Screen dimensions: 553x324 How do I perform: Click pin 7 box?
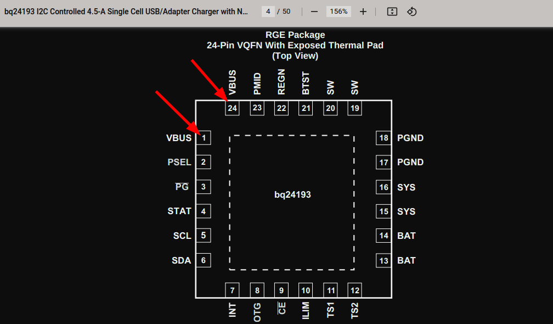click(232, 290)
